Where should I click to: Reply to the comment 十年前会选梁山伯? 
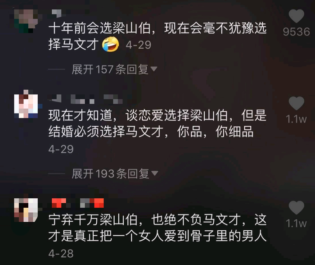pyautogui.click(x=157, y=36)
